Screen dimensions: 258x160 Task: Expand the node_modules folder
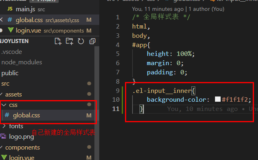(22, 62)
